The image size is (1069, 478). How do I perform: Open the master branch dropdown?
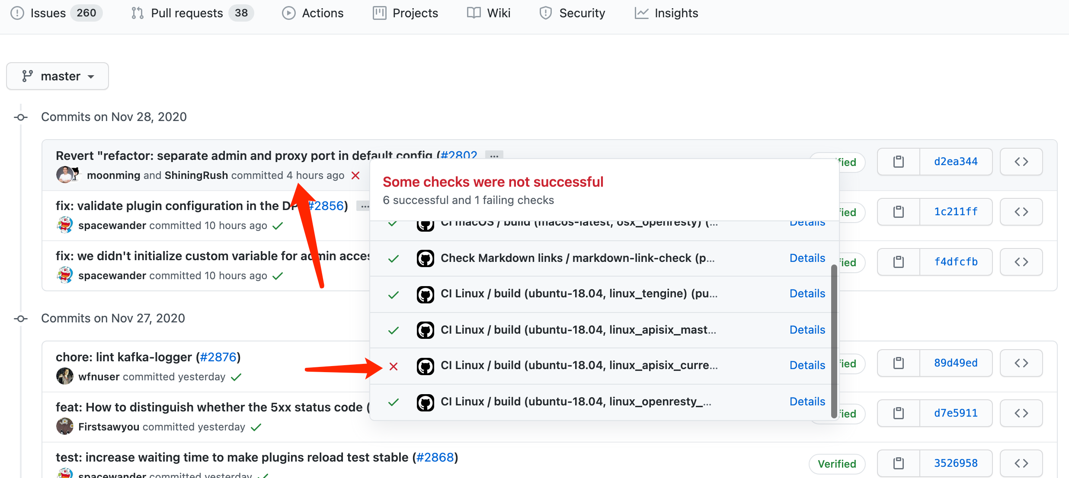click(57, 76)
